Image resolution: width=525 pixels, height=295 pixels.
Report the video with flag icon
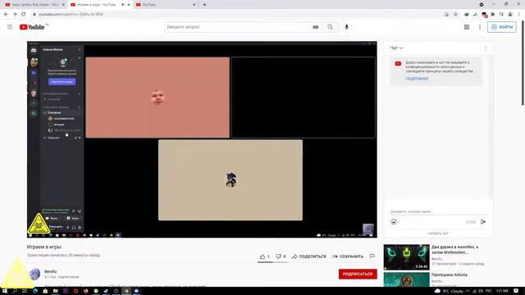[372, 256]
